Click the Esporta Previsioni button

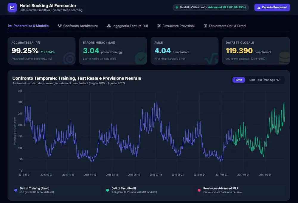click(272, 7)
